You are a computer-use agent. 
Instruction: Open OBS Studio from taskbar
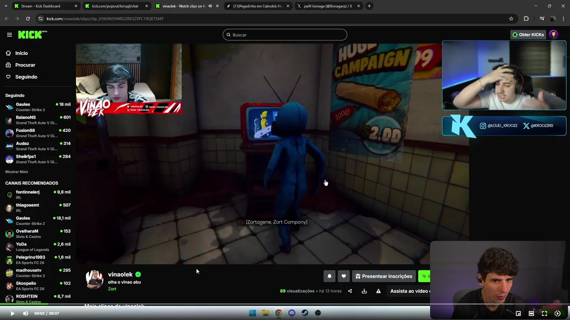[x=318, y=313]
